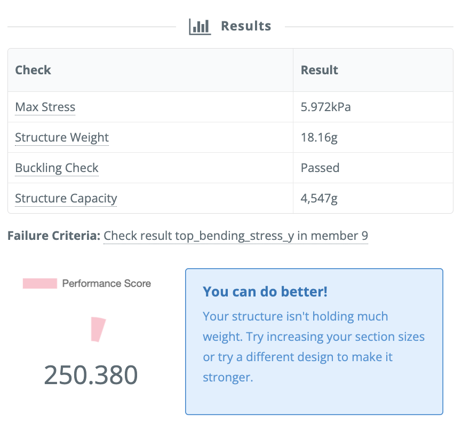The image size is (462, 437).
Task: Open the Structure Weight term link
Action: 62,138
